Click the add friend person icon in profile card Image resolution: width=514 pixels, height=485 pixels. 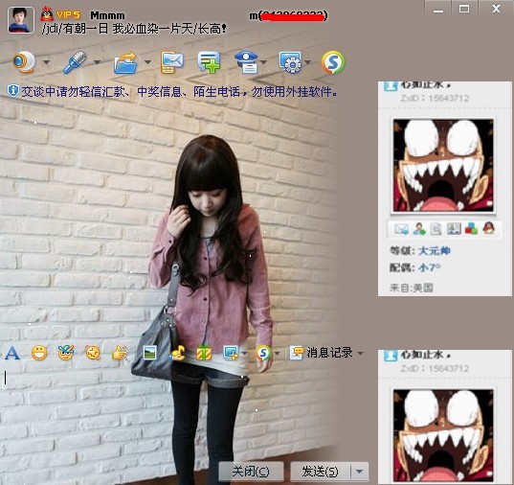(x=419, y=229)
